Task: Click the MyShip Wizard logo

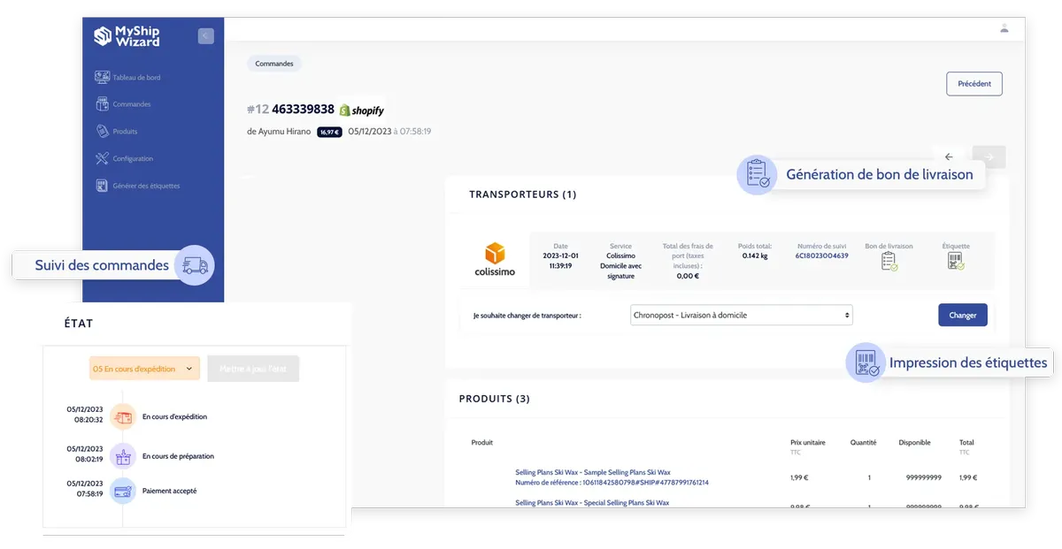Action: [127, 36]
